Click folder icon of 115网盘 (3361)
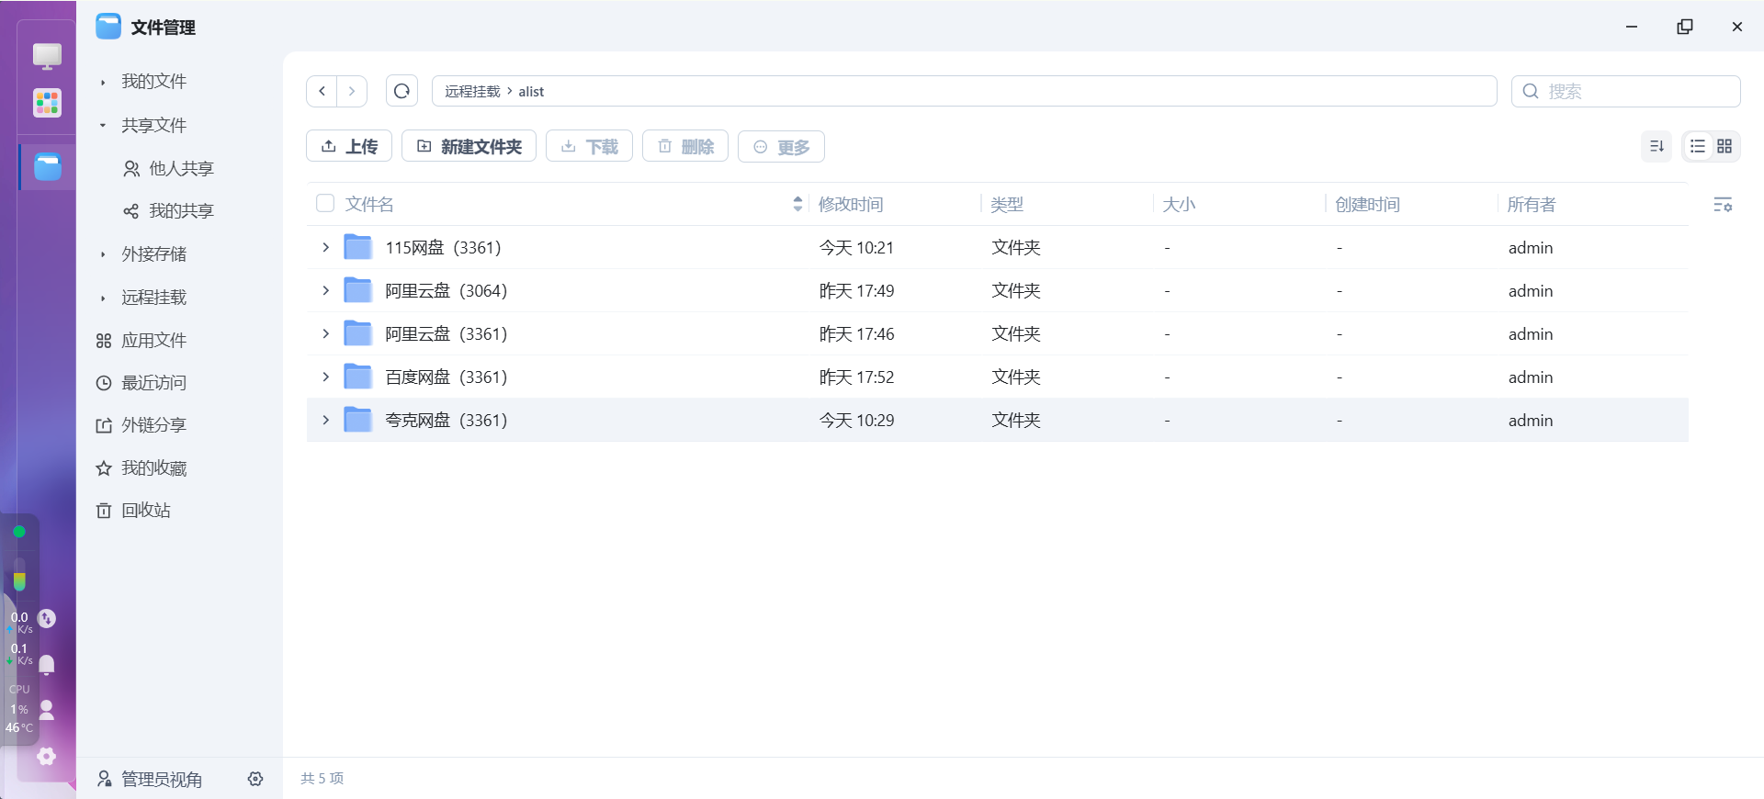 (x=357, y=247)
